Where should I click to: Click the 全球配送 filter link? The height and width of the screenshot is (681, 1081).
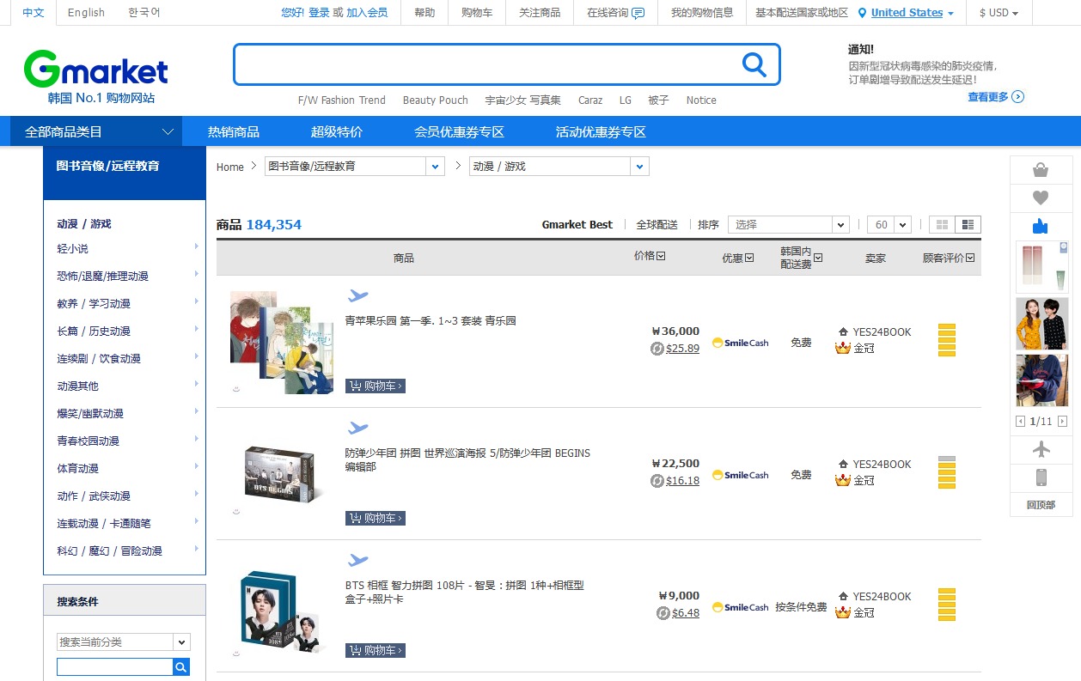click(x=657, y=225)
